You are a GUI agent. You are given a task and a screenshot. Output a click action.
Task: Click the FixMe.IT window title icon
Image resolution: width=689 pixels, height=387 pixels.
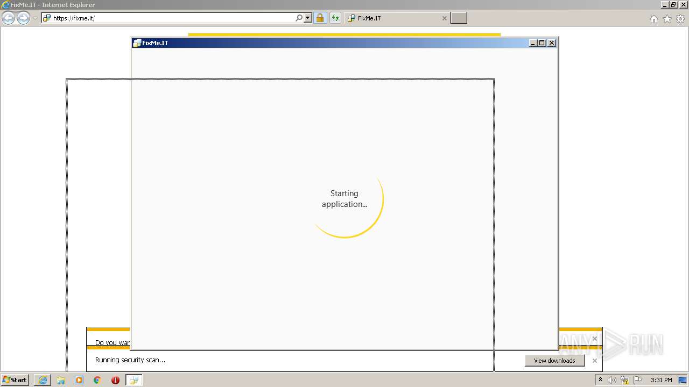[137, 43]
